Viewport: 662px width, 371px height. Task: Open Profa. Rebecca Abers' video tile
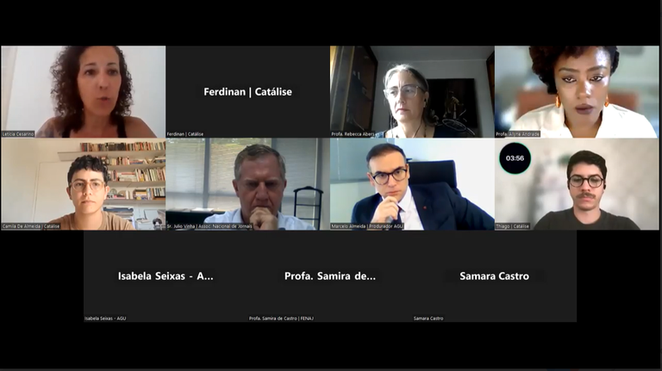coord(412,91)
